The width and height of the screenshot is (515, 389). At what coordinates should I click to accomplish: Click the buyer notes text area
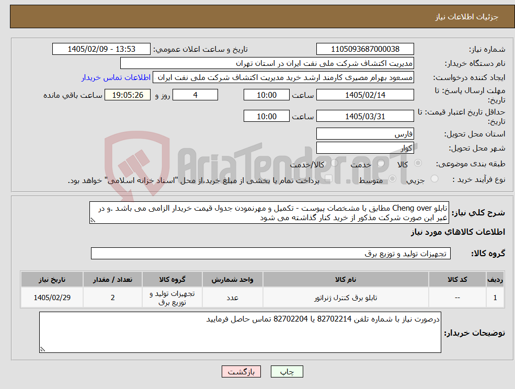(x=240, y=332)
